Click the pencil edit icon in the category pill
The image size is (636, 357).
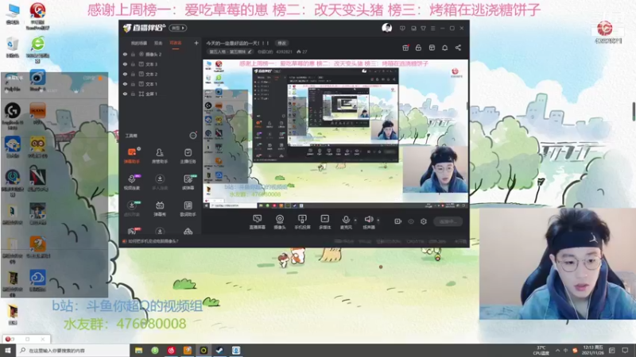coord(250,52)
